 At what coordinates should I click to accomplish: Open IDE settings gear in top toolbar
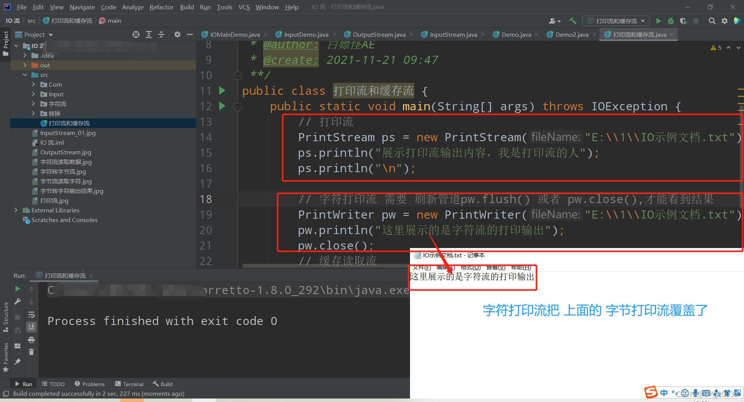[724, 21]
